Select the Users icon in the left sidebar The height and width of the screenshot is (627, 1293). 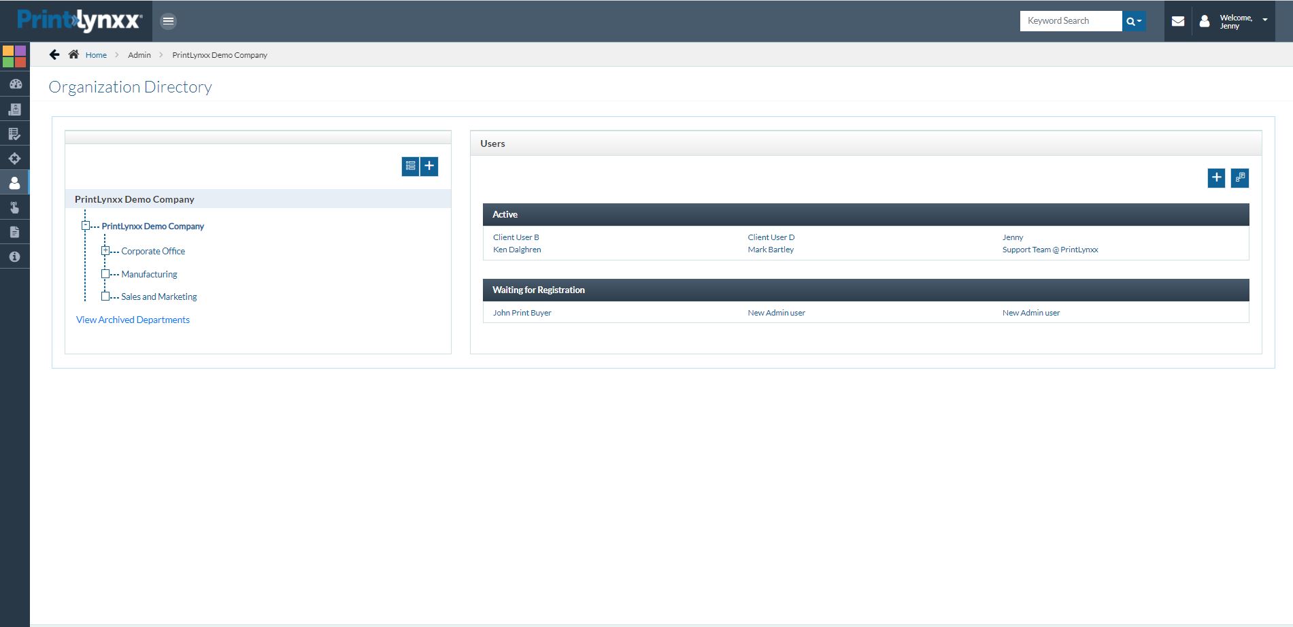click(x=15, y=182)
